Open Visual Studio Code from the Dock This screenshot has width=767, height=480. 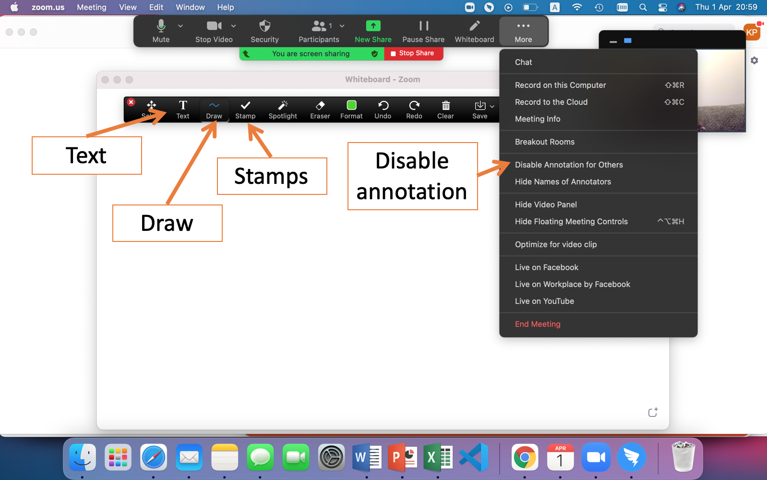474,457
